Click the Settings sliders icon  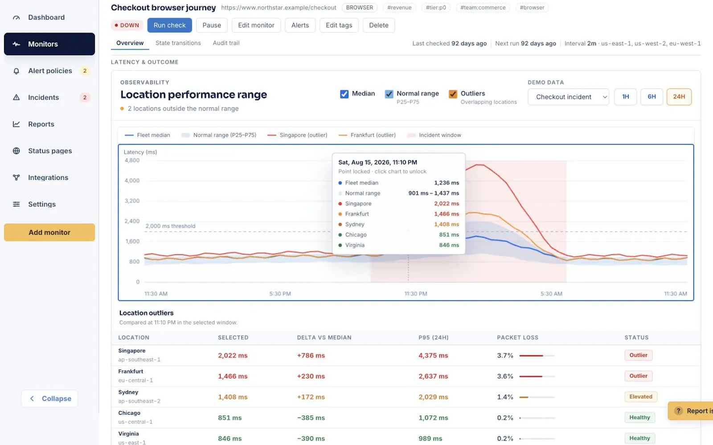(16, 204)
